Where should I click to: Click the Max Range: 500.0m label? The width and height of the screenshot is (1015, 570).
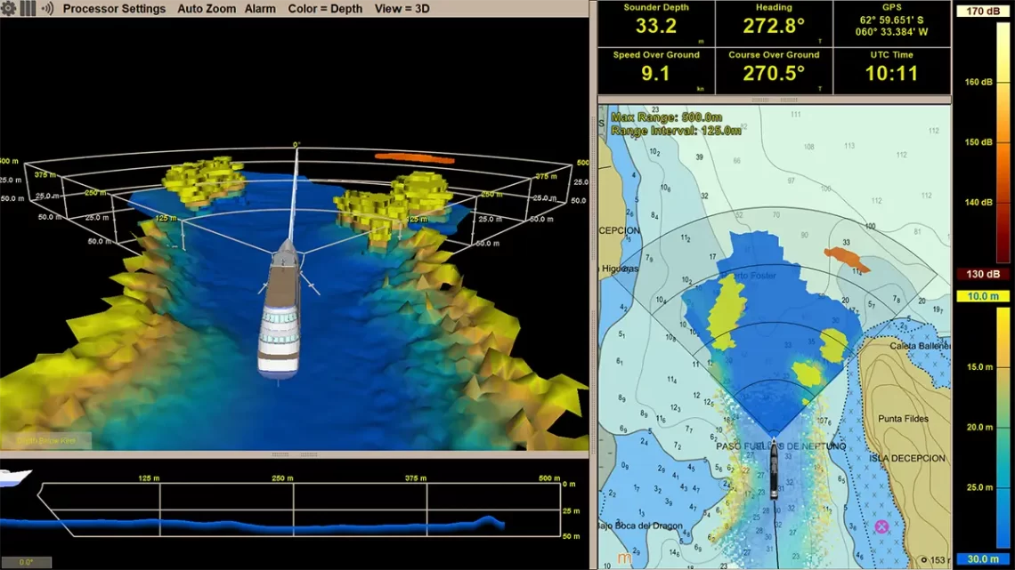[666, 117]
